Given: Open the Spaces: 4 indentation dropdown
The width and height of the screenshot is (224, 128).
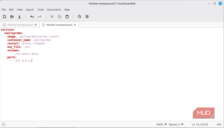Looking at the screenshot, I should click(176, 124).
